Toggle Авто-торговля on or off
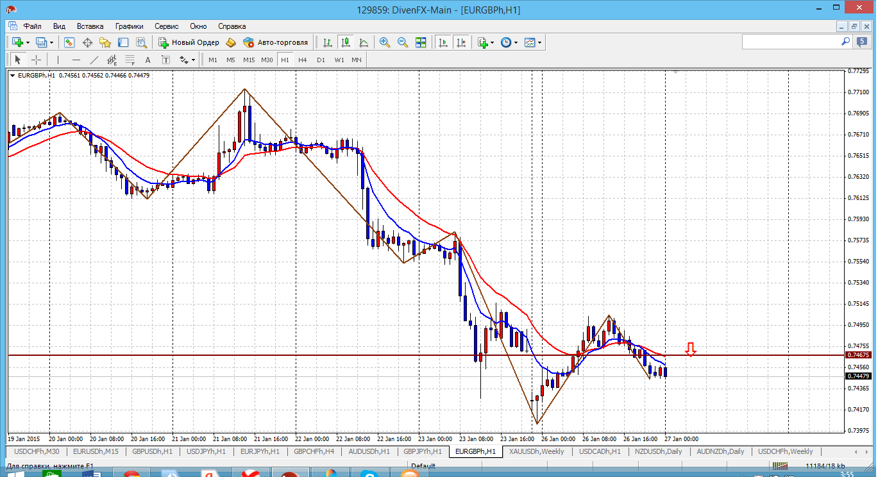Image resolution: width=878 pixels, height=477 pixels. pos(276,42)
